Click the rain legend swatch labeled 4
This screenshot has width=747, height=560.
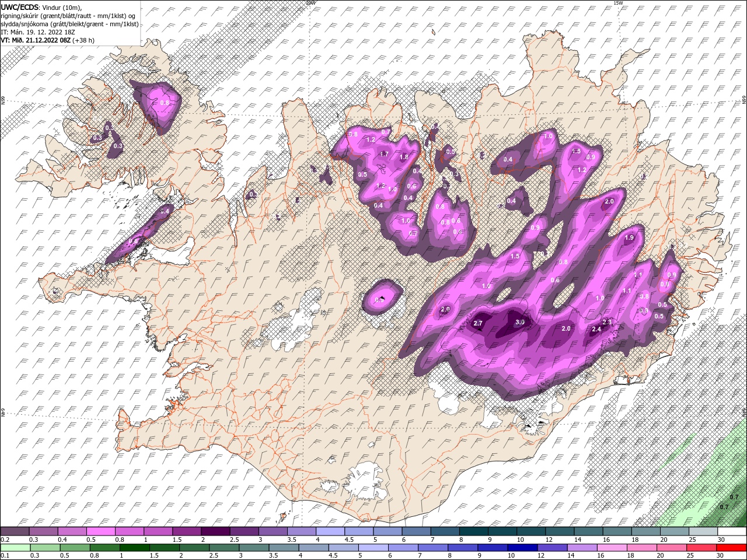(x=313, y=548)
